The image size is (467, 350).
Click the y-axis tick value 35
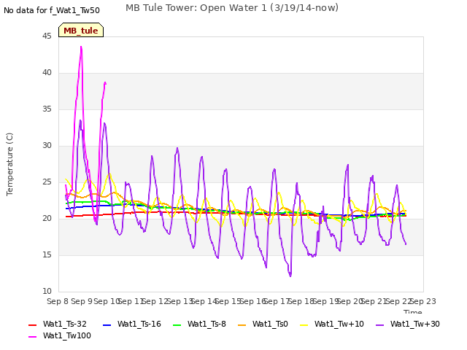[x=47, y=109]
